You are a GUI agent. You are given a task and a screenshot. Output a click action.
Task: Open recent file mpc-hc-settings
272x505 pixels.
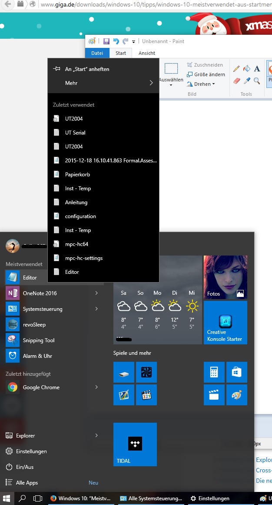[103, 258]
